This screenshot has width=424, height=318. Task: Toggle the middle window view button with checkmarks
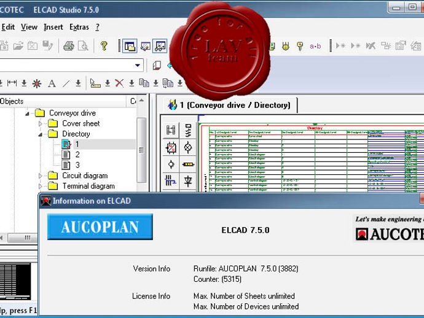tap(145, 46)
